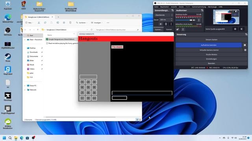Open the Windows Start menu
The width and height of the screenshot is (252, 141).
pyautogui.click(x=4, y=138)
